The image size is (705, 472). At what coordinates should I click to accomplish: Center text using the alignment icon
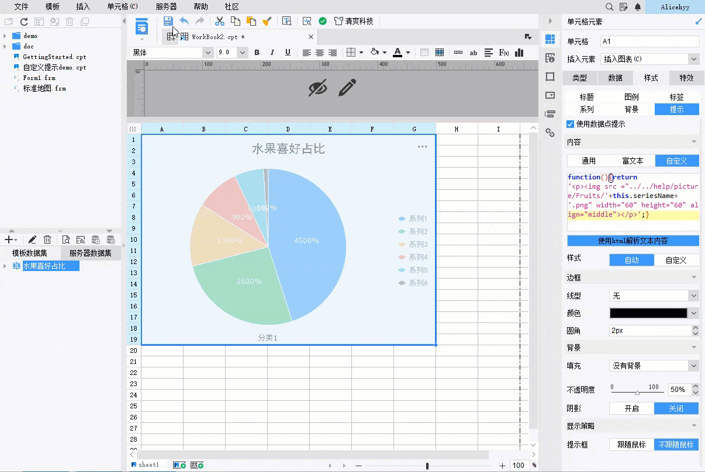point(320,53)
